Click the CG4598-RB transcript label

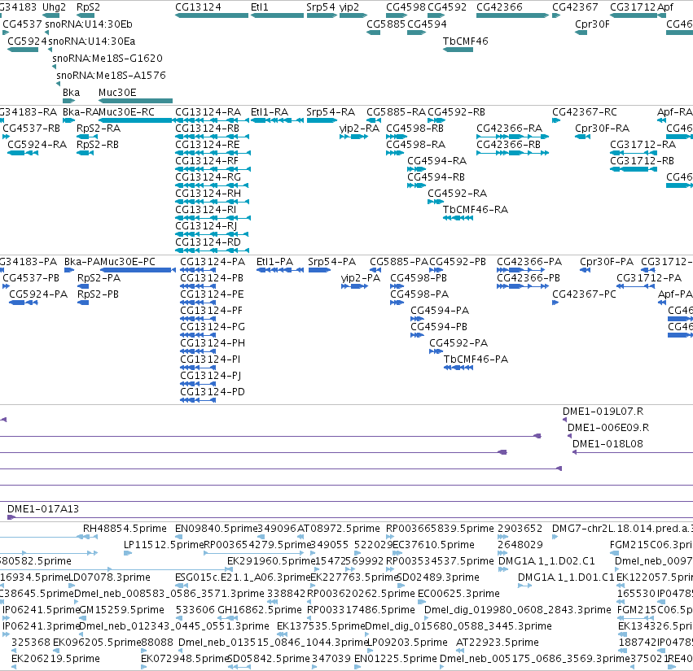(x=414, y=129)
